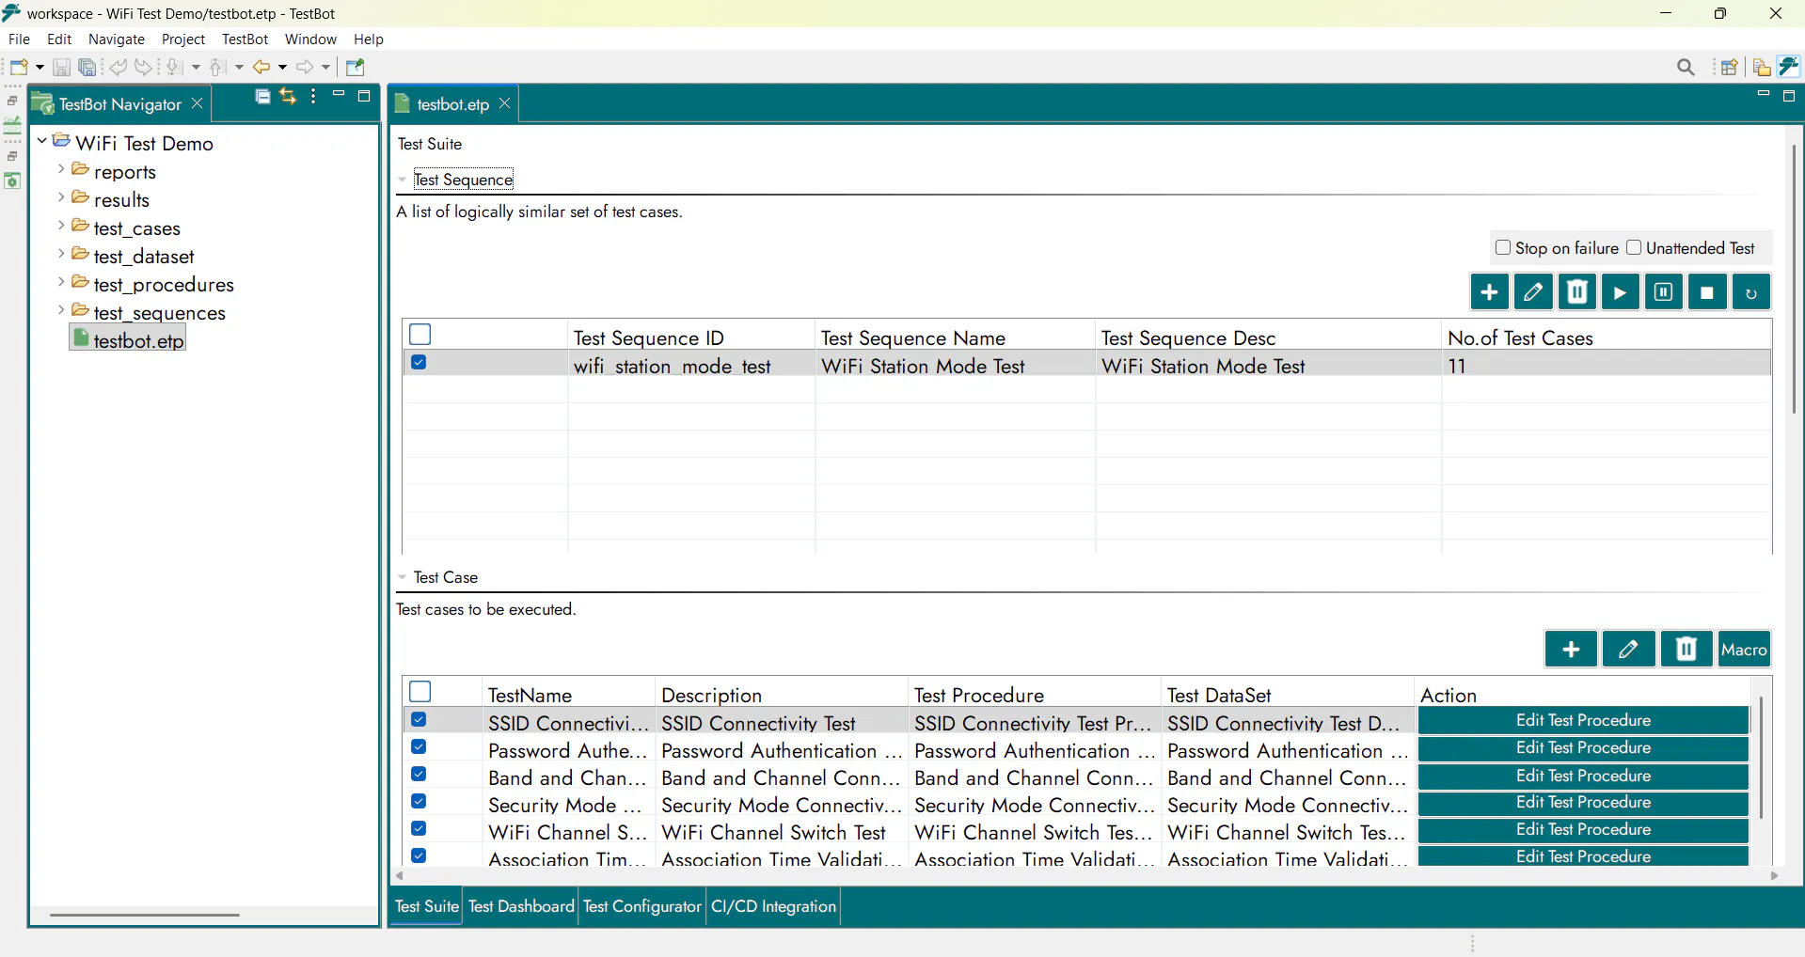Open the Project menu
The width and height of the screenshot is (1805, 957).
pyautogui.click(x=183, y=39)
